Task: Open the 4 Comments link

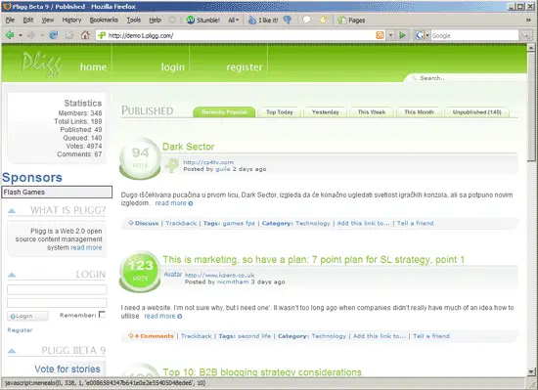Action: point(154,336)
